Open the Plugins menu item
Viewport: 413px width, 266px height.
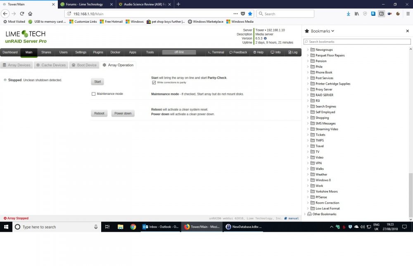point(98,52)
